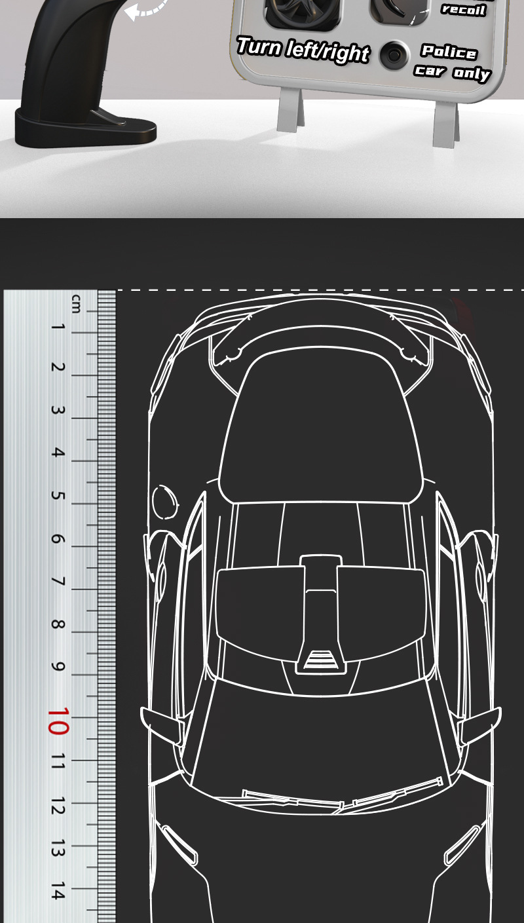Click the ruler number '12'
Screen dimensions: 524x923
click(58, 806)
